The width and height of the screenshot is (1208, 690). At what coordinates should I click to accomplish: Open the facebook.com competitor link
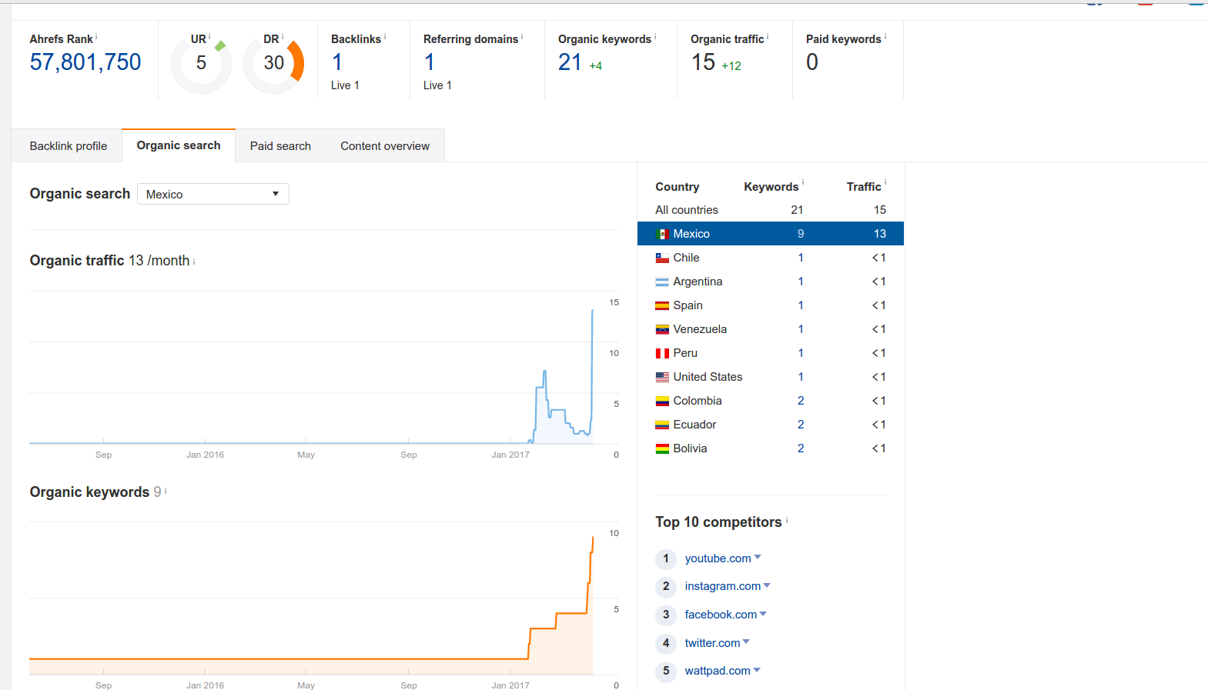click(721, 615)
